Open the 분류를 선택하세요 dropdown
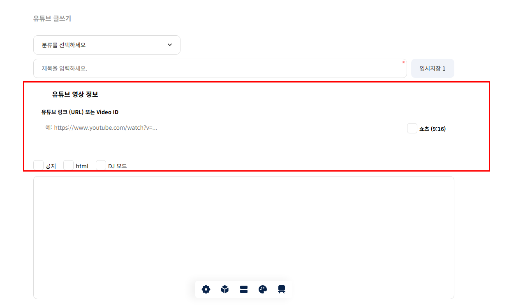This screenshot has height=307, width=516. pos(106,45)
